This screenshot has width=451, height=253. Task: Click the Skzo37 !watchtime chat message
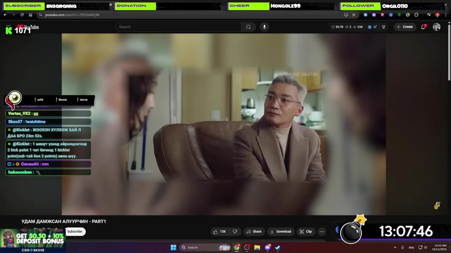[x=48, y=122]
